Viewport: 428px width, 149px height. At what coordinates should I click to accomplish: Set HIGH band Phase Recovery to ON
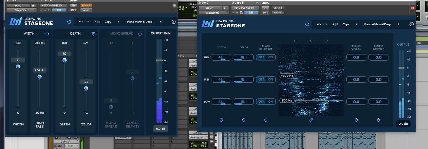tap(271, 57)
